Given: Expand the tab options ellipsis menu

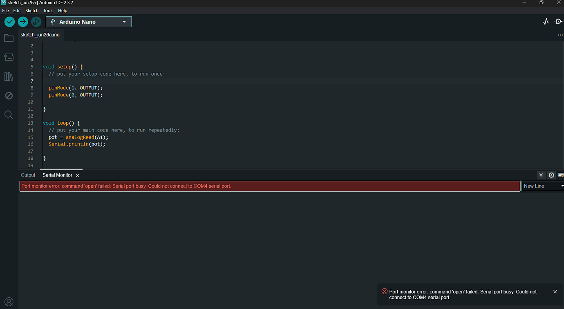Looking at the screenshot, I should pos(560,35).
